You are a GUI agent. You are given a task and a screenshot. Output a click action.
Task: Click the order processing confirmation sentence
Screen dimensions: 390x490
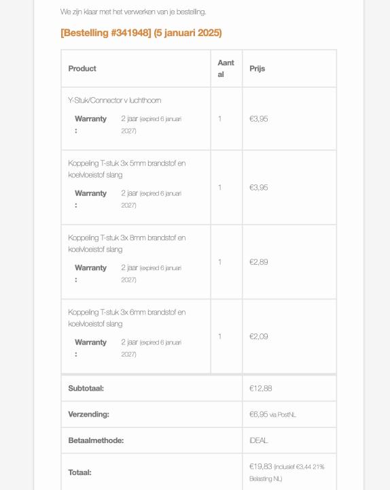pos(133,12)
